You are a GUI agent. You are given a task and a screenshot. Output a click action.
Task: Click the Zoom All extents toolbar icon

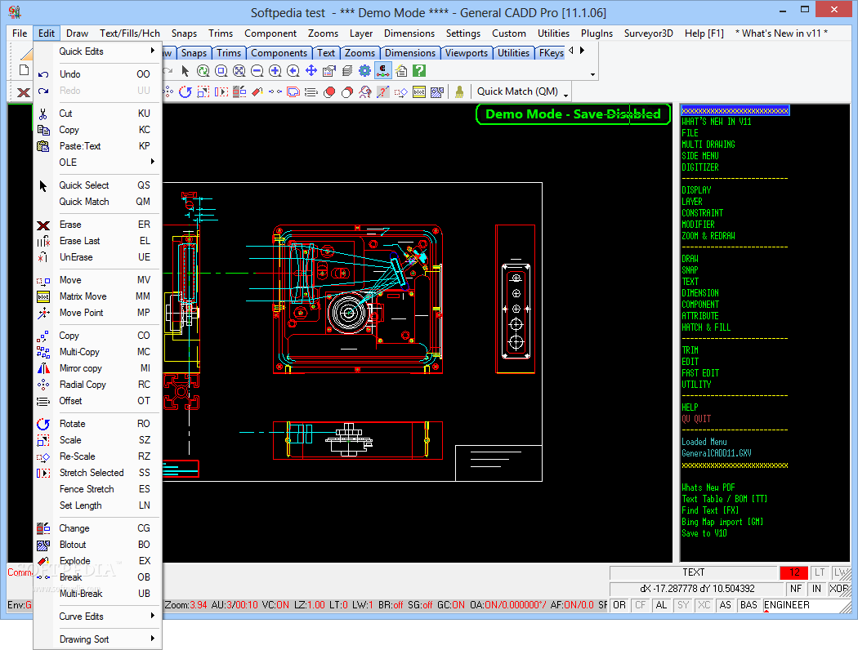[x=239, y=71]
